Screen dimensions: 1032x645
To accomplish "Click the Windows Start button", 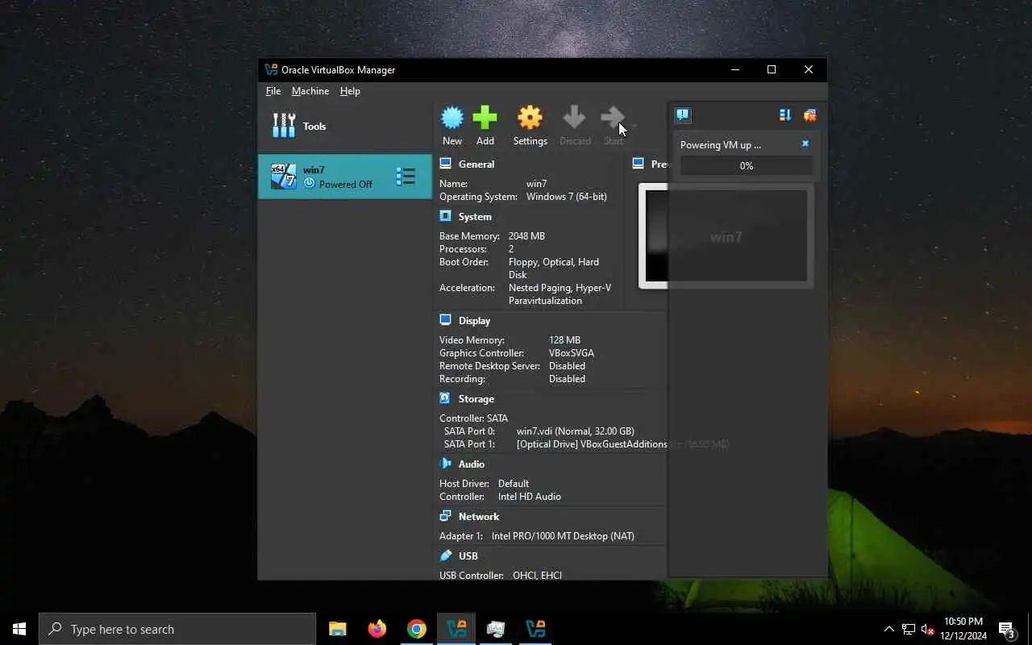I will [19, 629].
